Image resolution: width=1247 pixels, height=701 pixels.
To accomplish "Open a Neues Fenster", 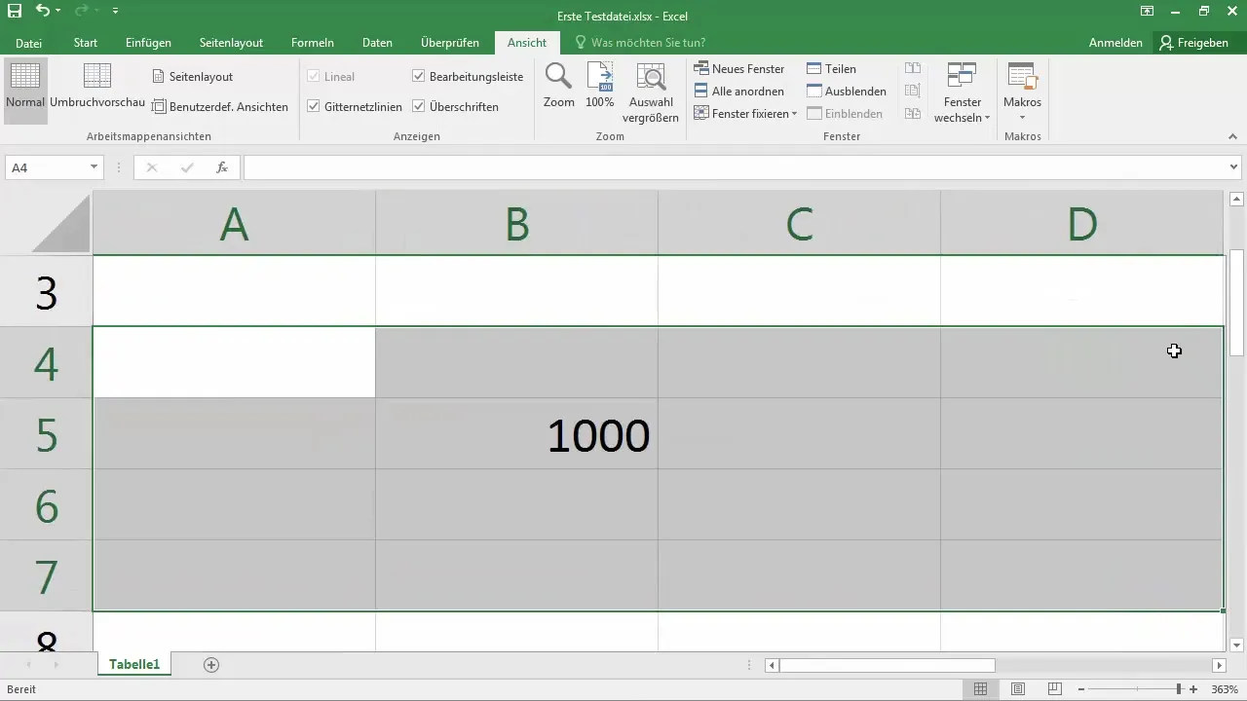I will point(739,69).
